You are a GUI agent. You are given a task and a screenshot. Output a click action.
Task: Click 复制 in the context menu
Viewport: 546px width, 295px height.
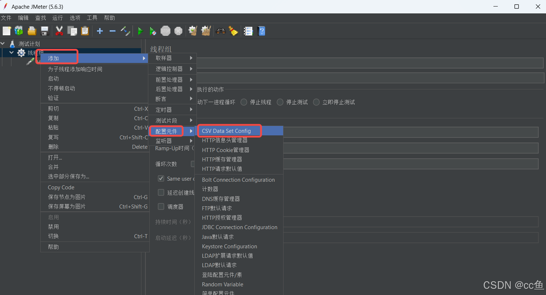click(53, 118)
